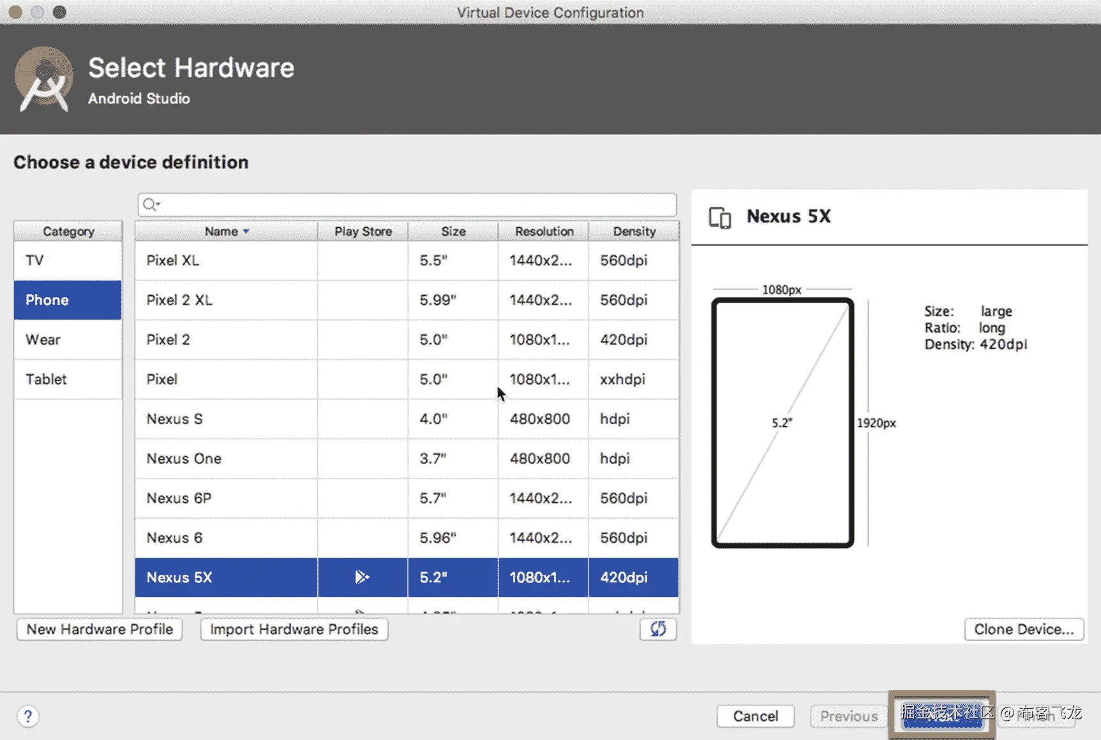Click the Name column sort arrow

246,232
